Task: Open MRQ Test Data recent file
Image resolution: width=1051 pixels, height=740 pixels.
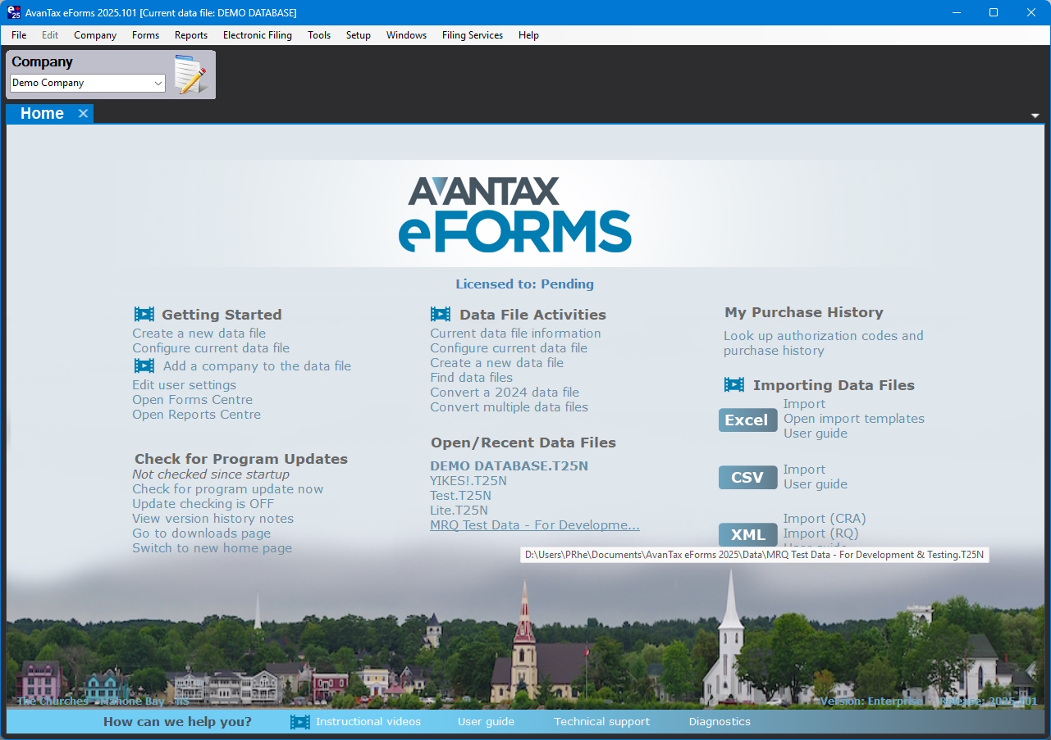Action: click(x=535, y=525)
